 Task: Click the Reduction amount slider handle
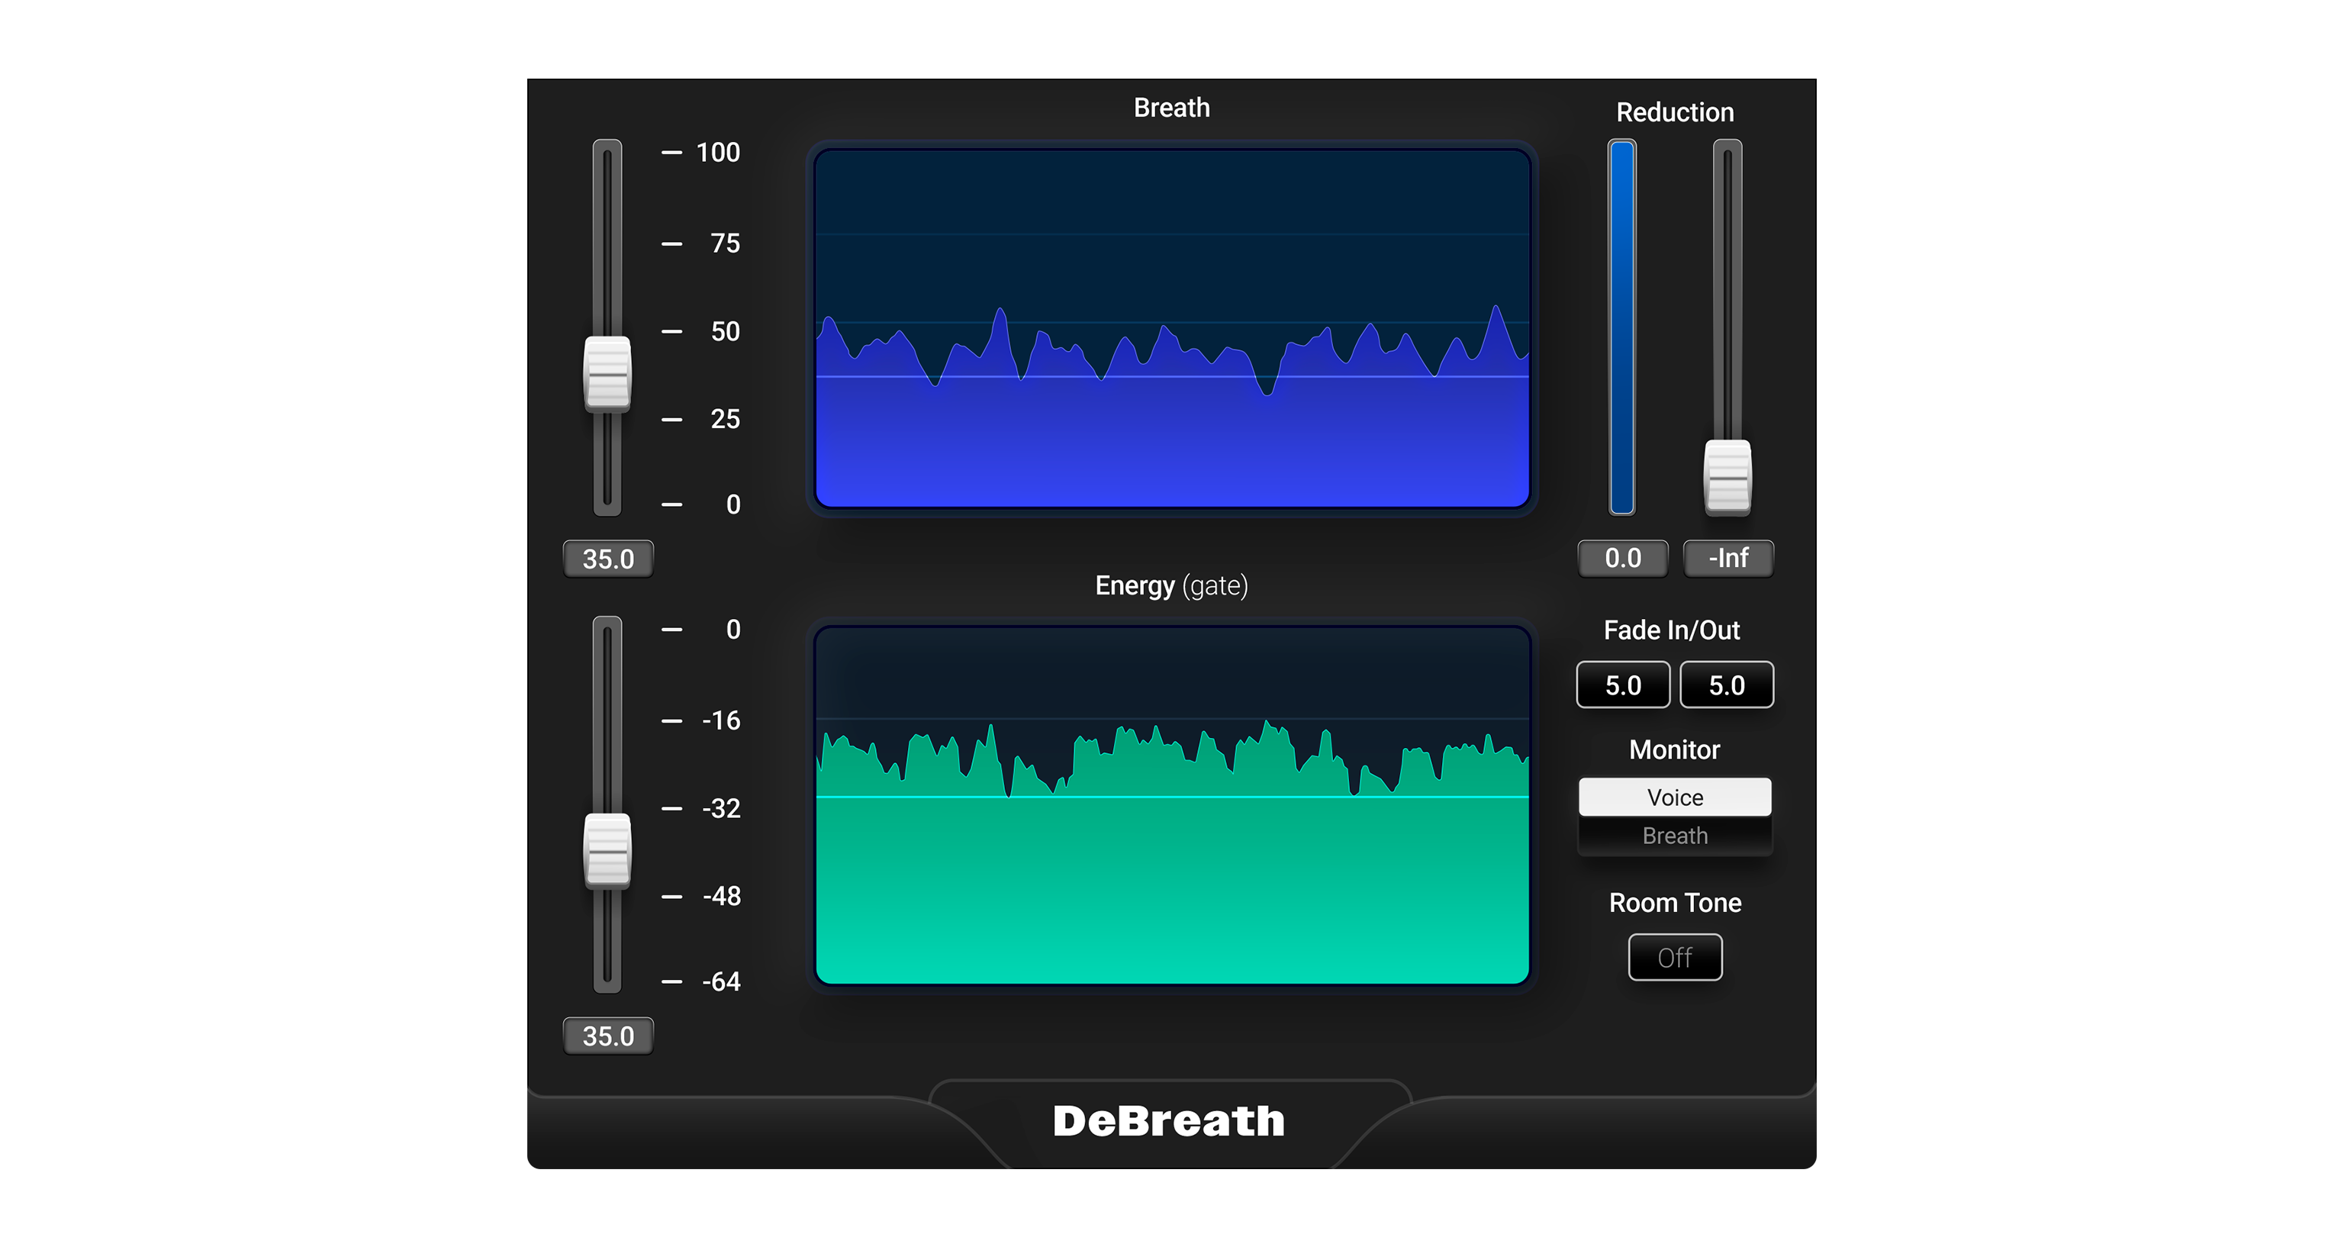pyautogui.click(x=1727, y=477)
